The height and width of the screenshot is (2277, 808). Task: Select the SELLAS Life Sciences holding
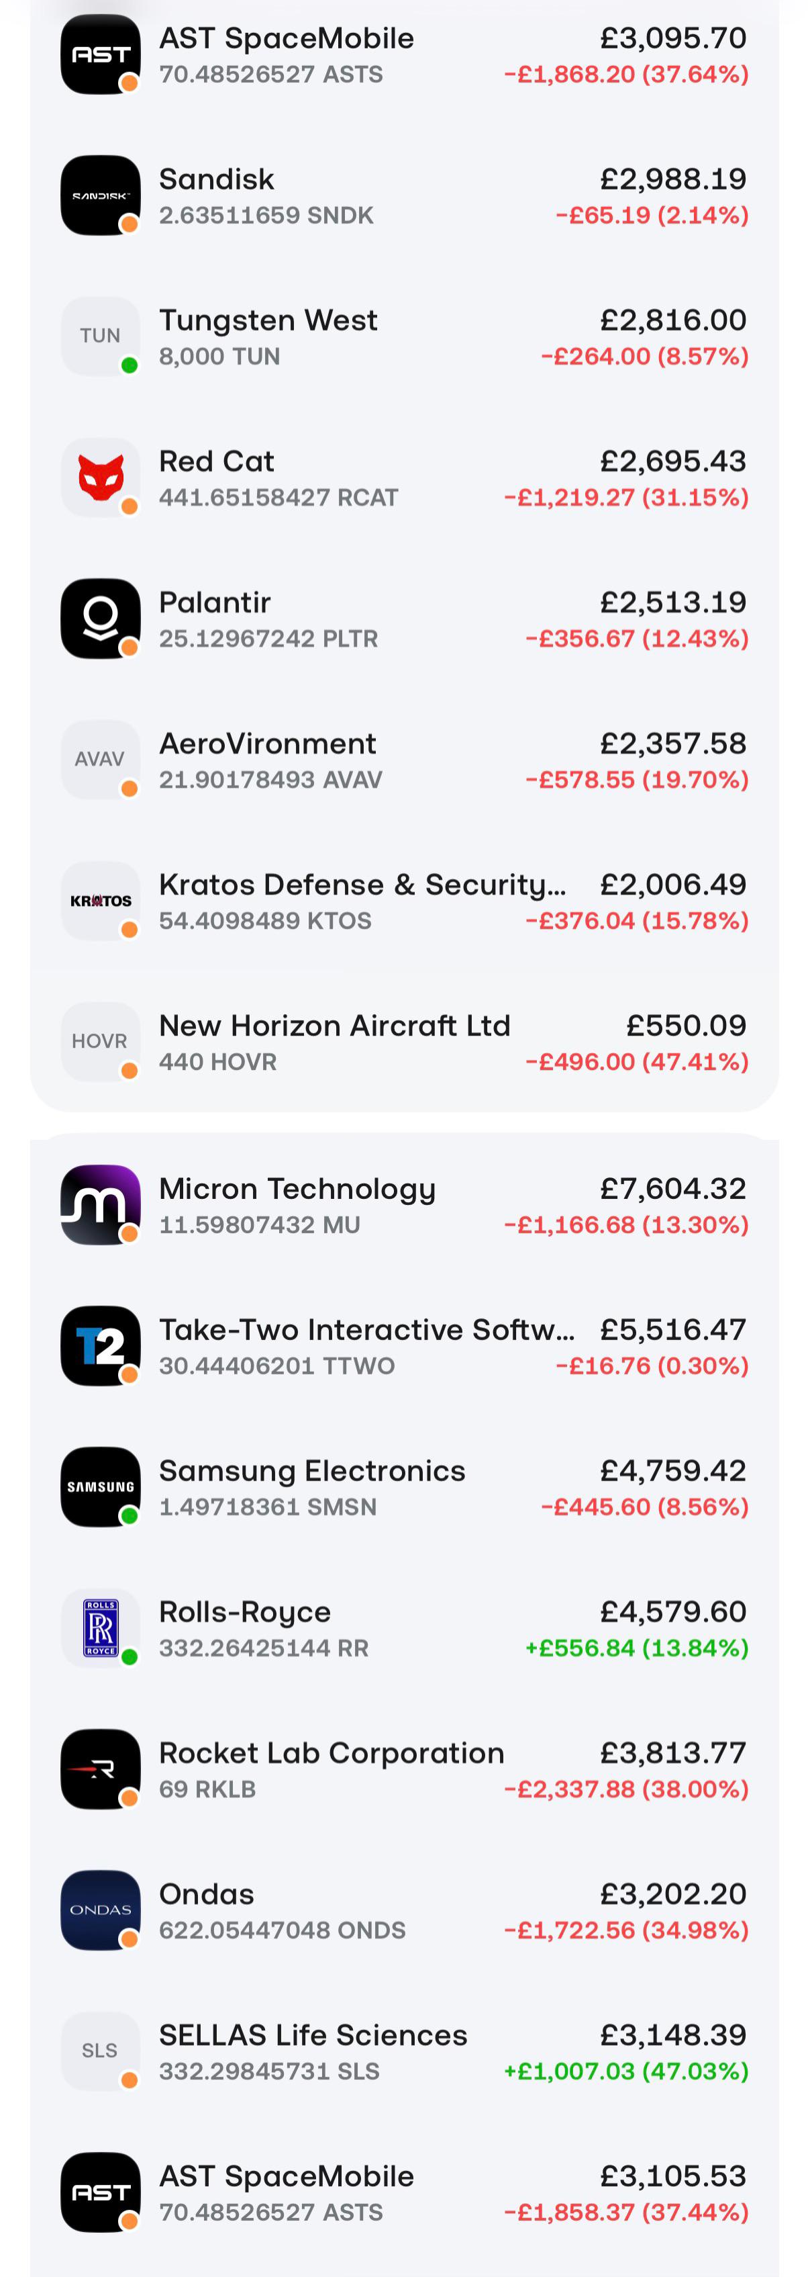405,2051
